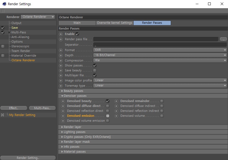228x160 pixels.
Task: Click the animation dot beside Tonemap type
Action: click(61, 86)
